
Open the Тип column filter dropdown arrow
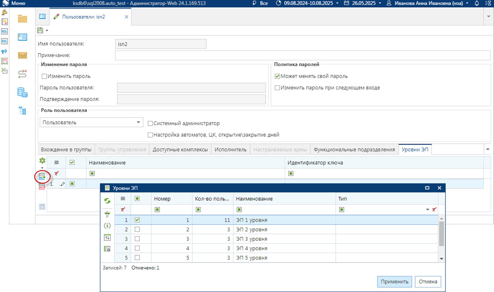pyautogui.click(x=427, y=209)
